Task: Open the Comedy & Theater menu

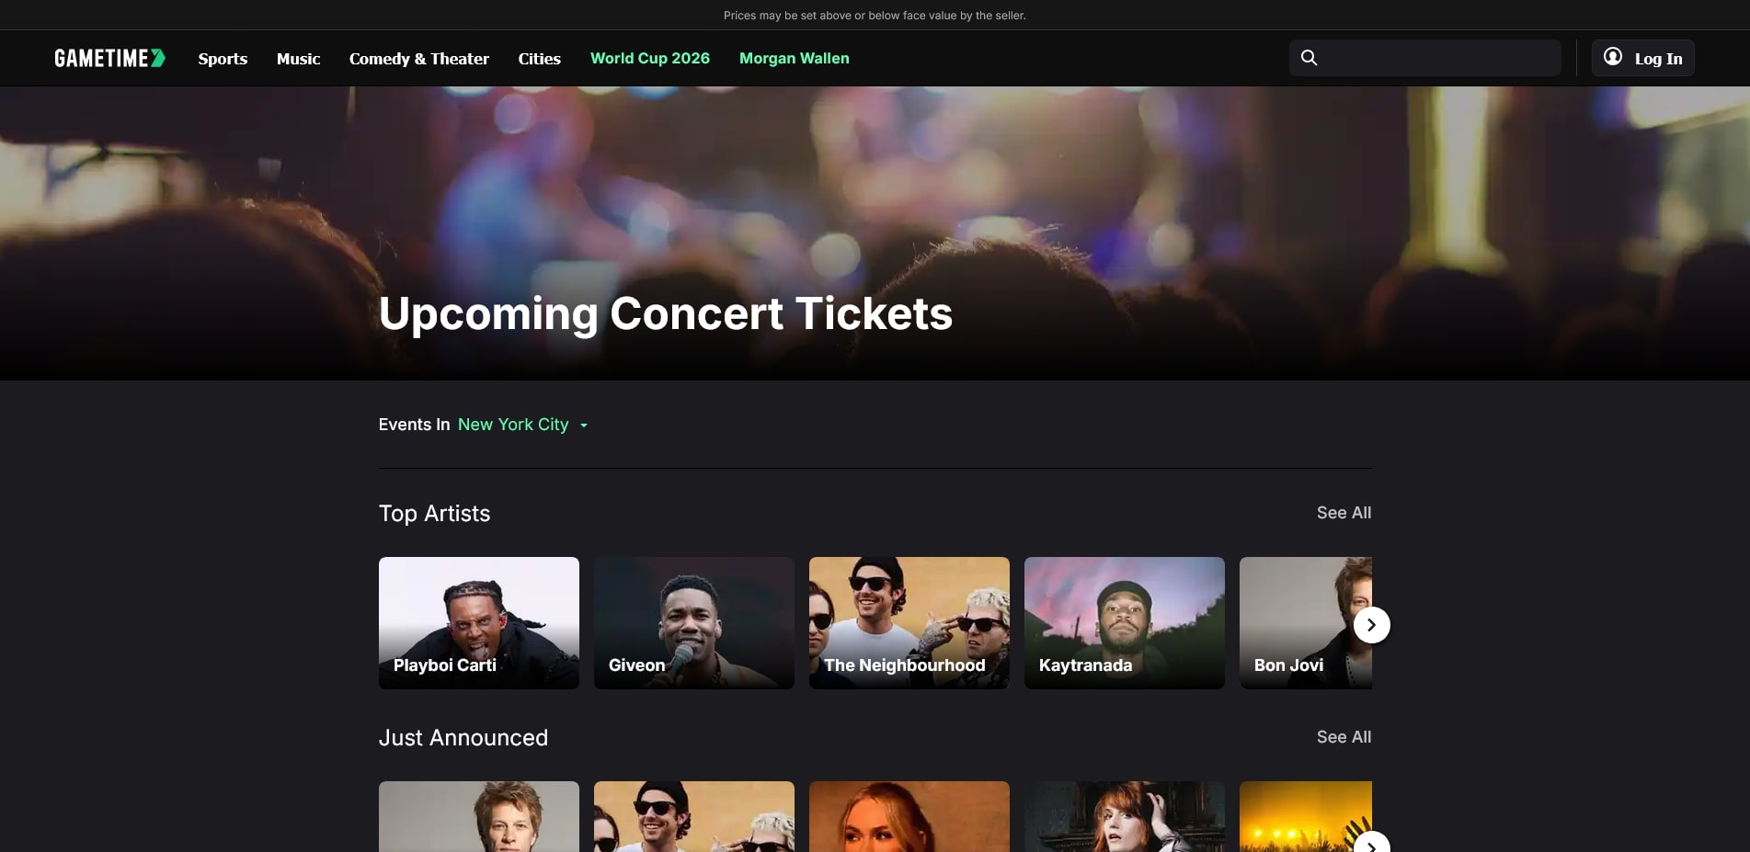Action: coord(419,58)
